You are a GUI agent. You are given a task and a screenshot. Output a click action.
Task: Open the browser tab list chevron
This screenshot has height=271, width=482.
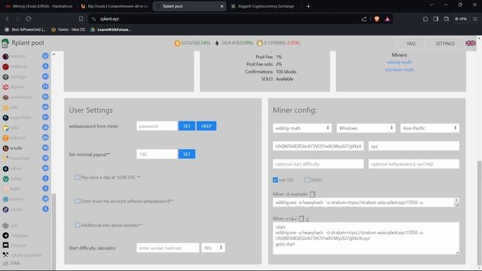pyautogui.click(x=432, y=5)
